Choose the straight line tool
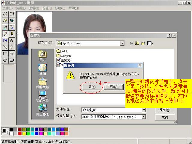The image size is (192, 144). tap(5, 47)
